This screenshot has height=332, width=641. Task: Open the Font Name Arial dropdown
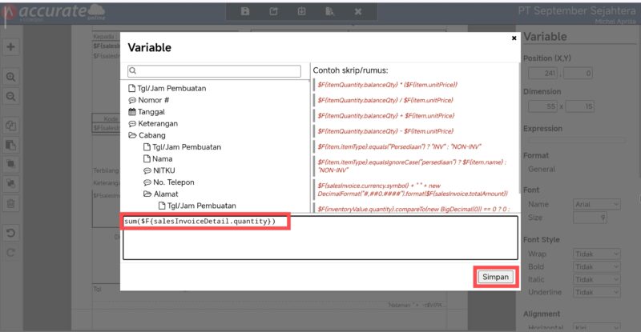click(595, 205)
